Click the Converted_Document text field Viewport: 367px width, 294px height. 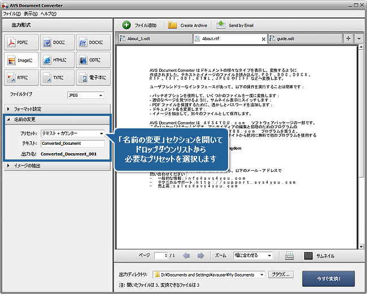73,144
